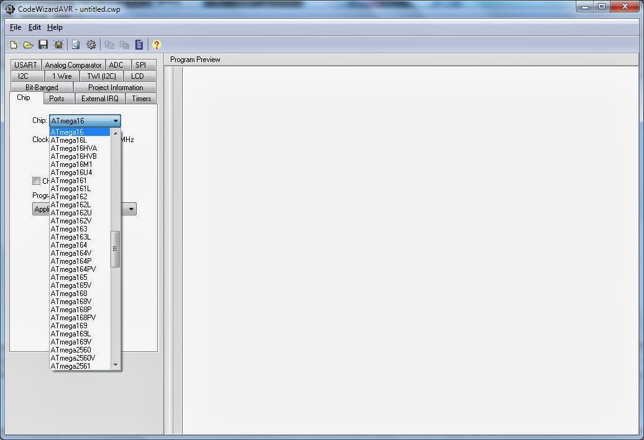
Task: Select ATmega164 from the chip list
Action: 79,245
